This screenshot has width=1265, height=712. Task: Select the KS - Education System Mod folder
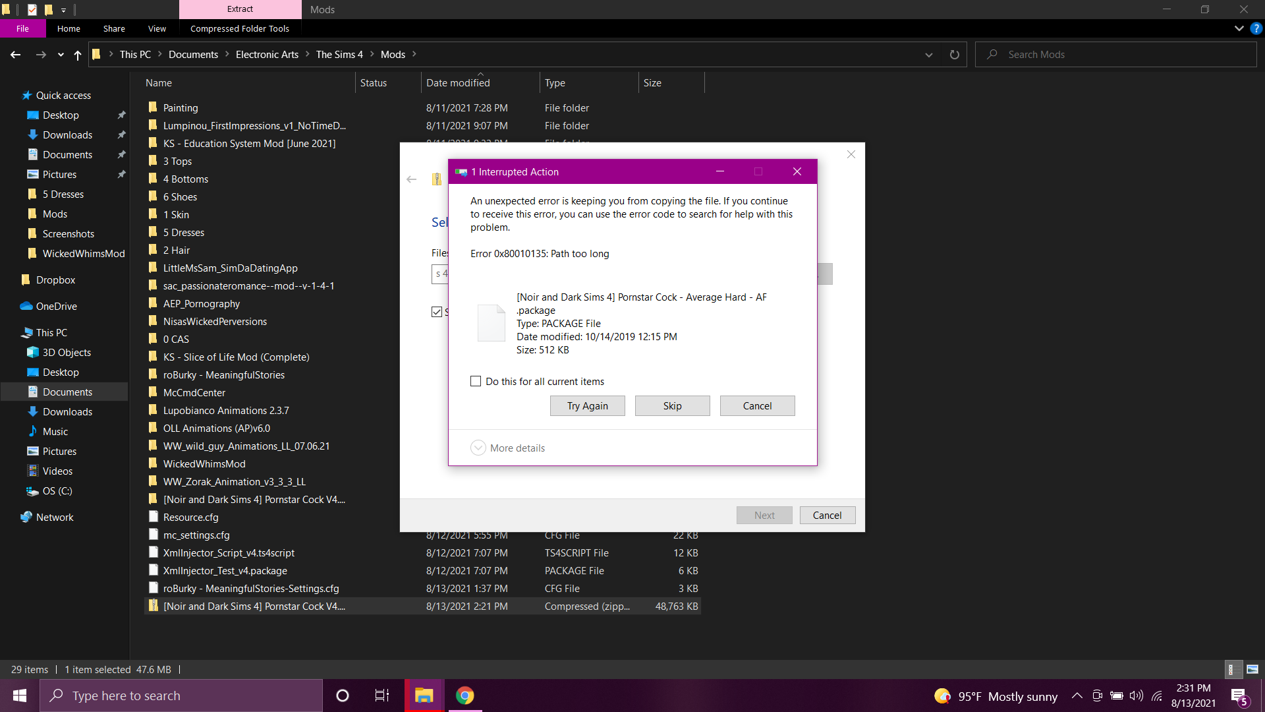pyautogui.click(x=249, y=144)
